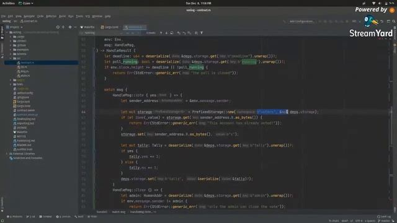The width and height of the screenshot is (397, 223).
Task: Open the Structure vertical side tab
Action: click(x=2, y=51)
